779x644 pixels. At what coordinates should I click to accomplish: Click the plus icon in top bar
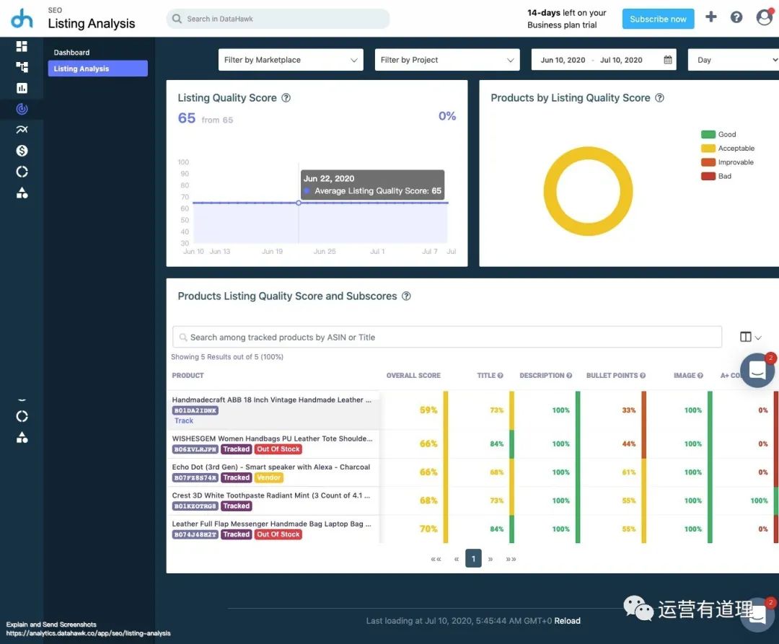click(711, 17)
